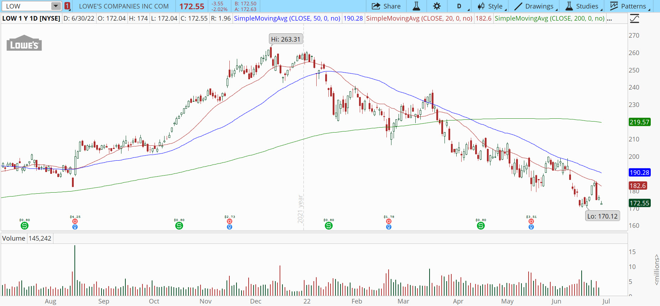660x306 pixels.
Task: Click the volume value 145,242
Action: 40,238
